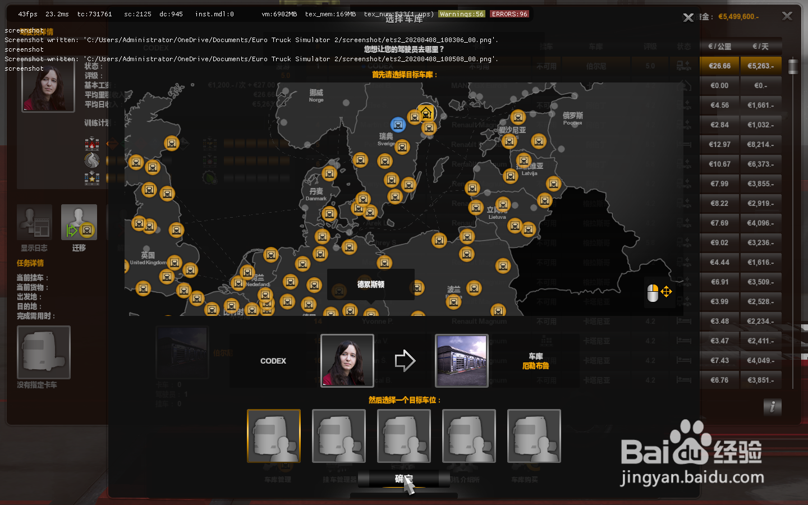
Task: Click the star cargo training icon
Action: (x=92, y=178)
